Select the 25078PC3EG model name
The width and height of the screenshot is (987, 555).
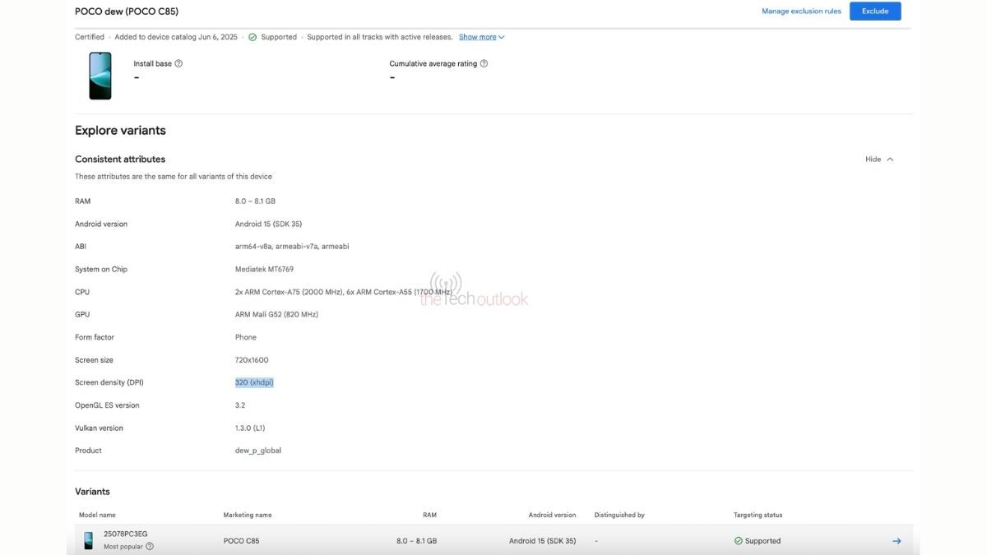pos(126,534)
